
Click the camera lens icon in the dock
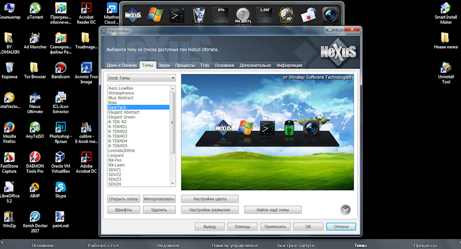click(330, 15)
